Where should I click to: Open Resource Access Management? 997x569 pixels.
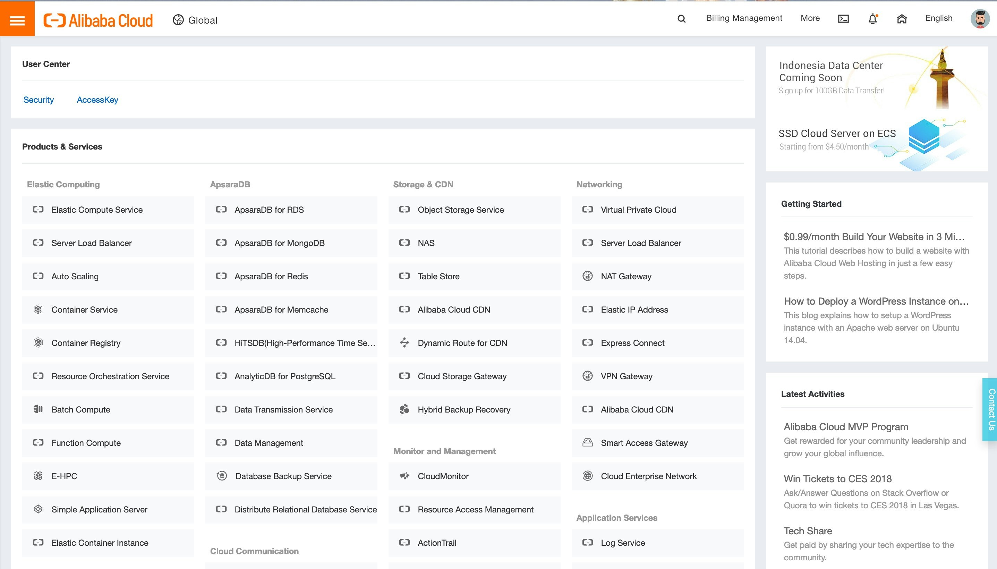(474, 509)
